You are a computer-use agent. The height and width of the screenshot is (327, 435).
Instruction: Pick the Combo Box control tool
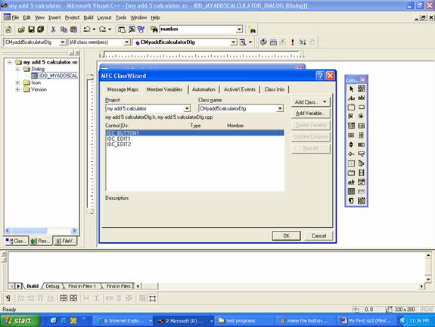(x=352, y=126)
